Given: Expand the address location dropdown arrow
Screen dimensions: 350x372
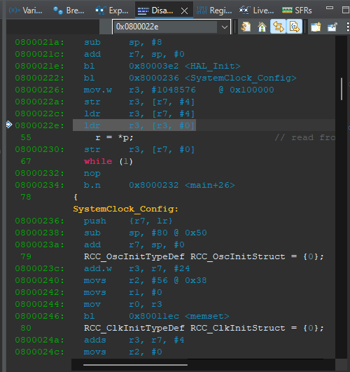Looking at the screenshot, I should [224, 27].
